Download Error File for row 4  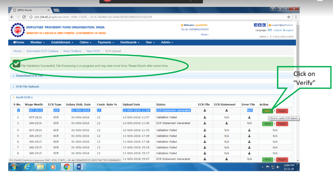[250, 130]
